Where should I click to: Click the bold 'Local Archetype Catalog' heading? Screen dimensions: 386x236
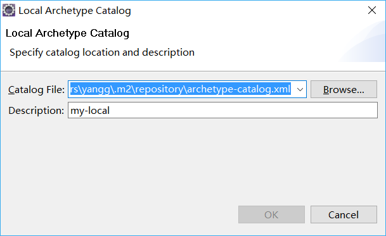click(x=67, y=33)
